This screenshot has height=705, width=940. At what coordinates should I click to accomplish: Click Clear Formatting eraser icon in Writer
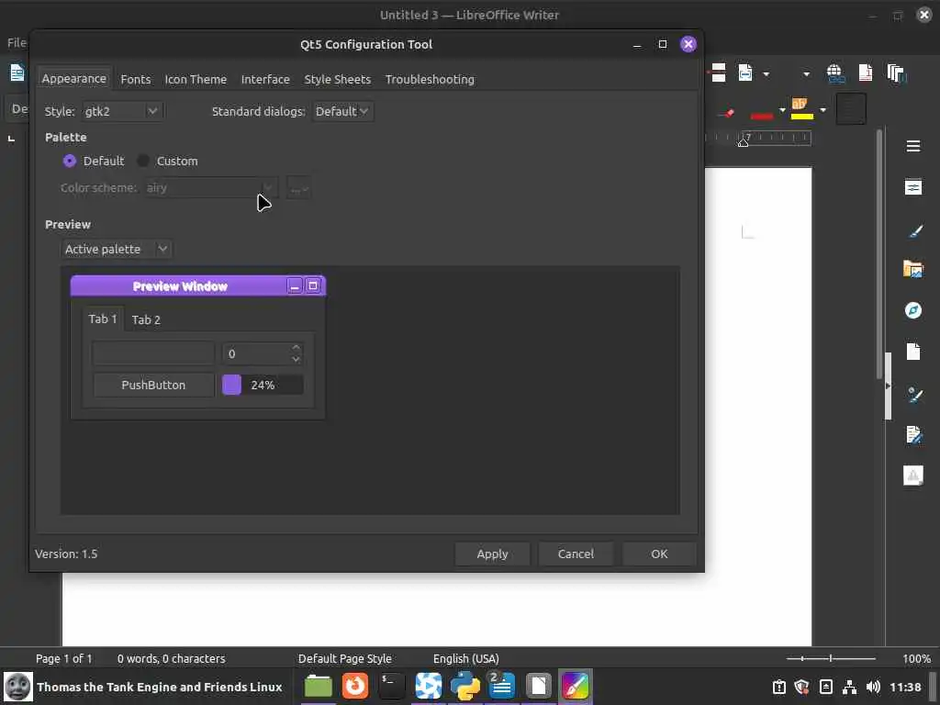pos(727,112)
